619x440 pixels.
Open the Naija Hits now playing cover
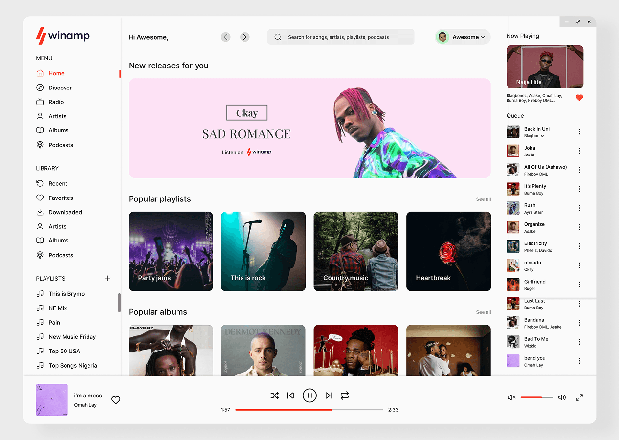pyautogui.click(x=545, y=67)
